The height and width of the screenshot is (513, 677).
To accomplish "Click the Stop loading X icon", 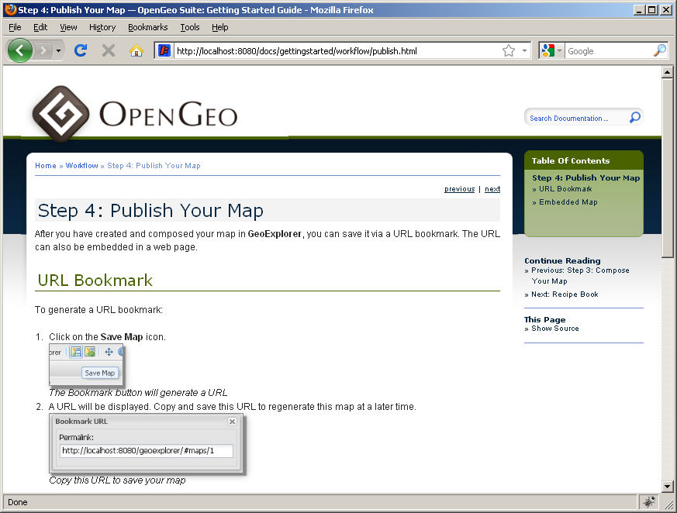I will pyautogui.click(x=108, y=50).
